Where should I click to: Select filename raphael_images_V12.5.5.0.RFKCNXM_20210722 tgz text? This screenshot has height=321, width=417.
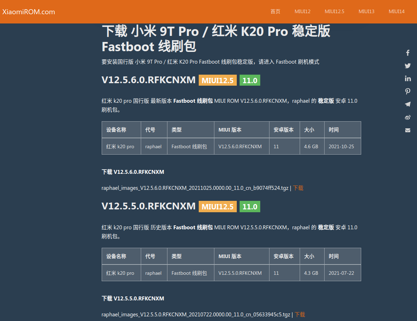196,315
